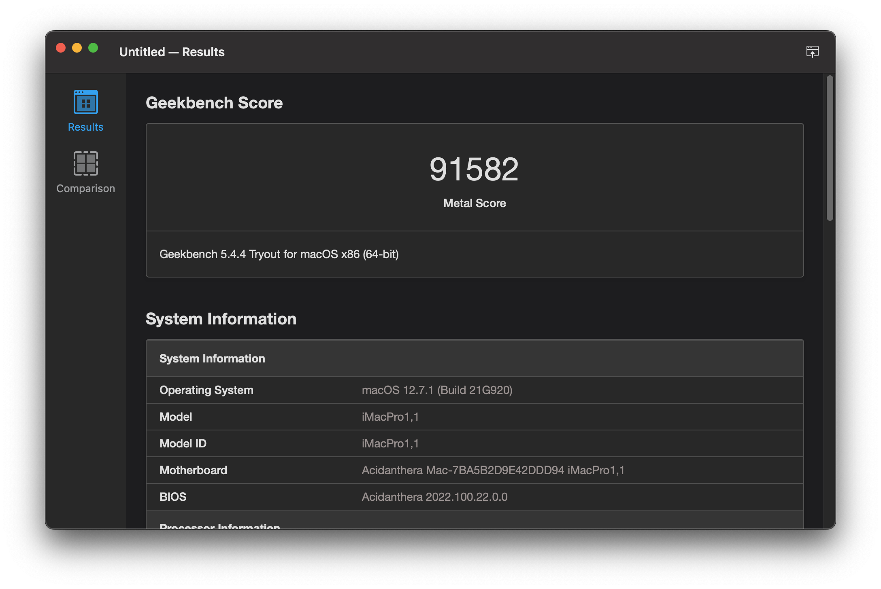881x589 pixels.
Task: Open the Results sidebar icon
Action: point(85,102)
